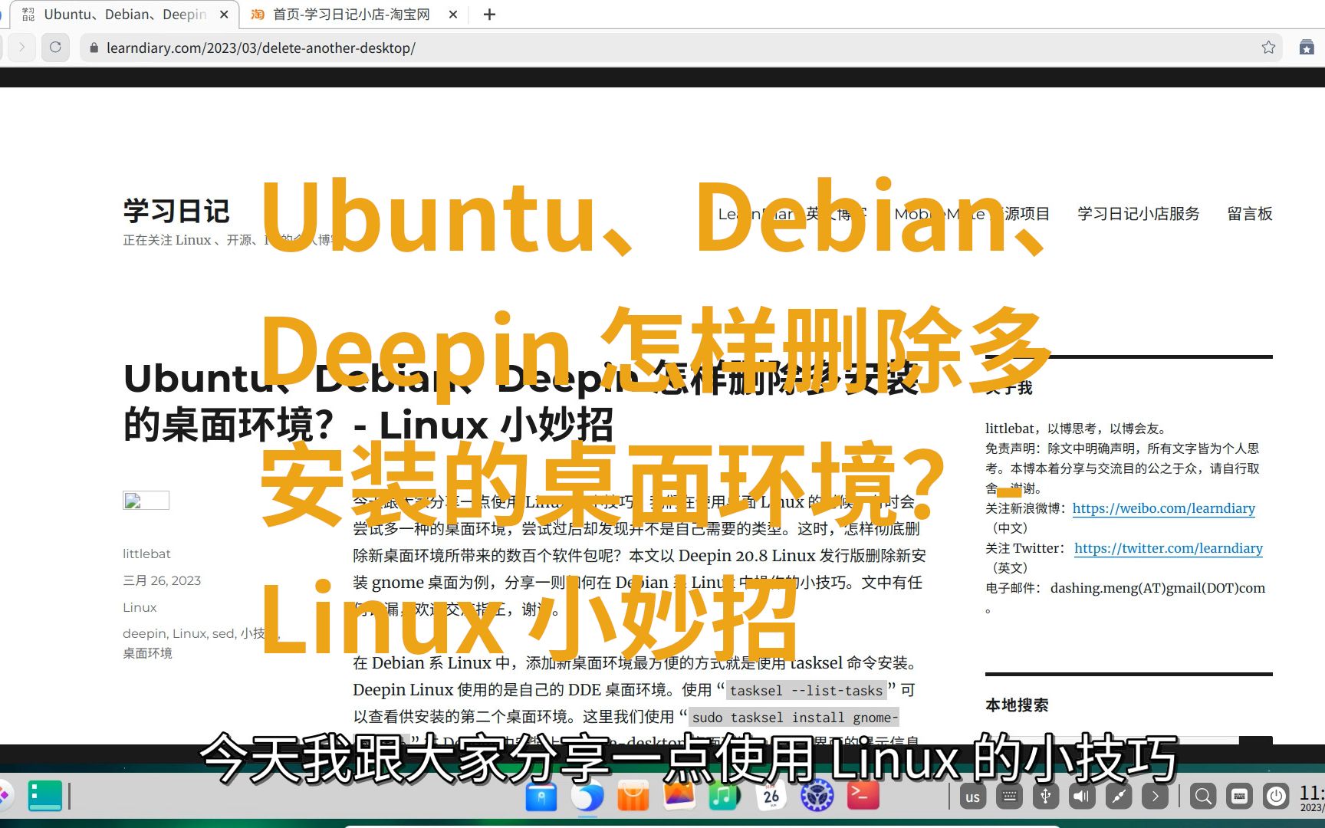This screenshot has width=1325, height=828.
Task: Launch the browser from the dock
Action: pyautogui.click(x=587, y=796)
